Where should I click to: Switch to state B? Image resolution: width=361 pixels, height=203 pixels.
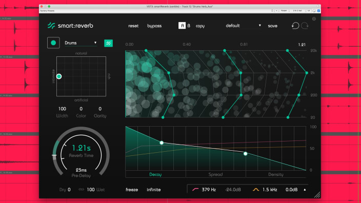coord(189,26)
